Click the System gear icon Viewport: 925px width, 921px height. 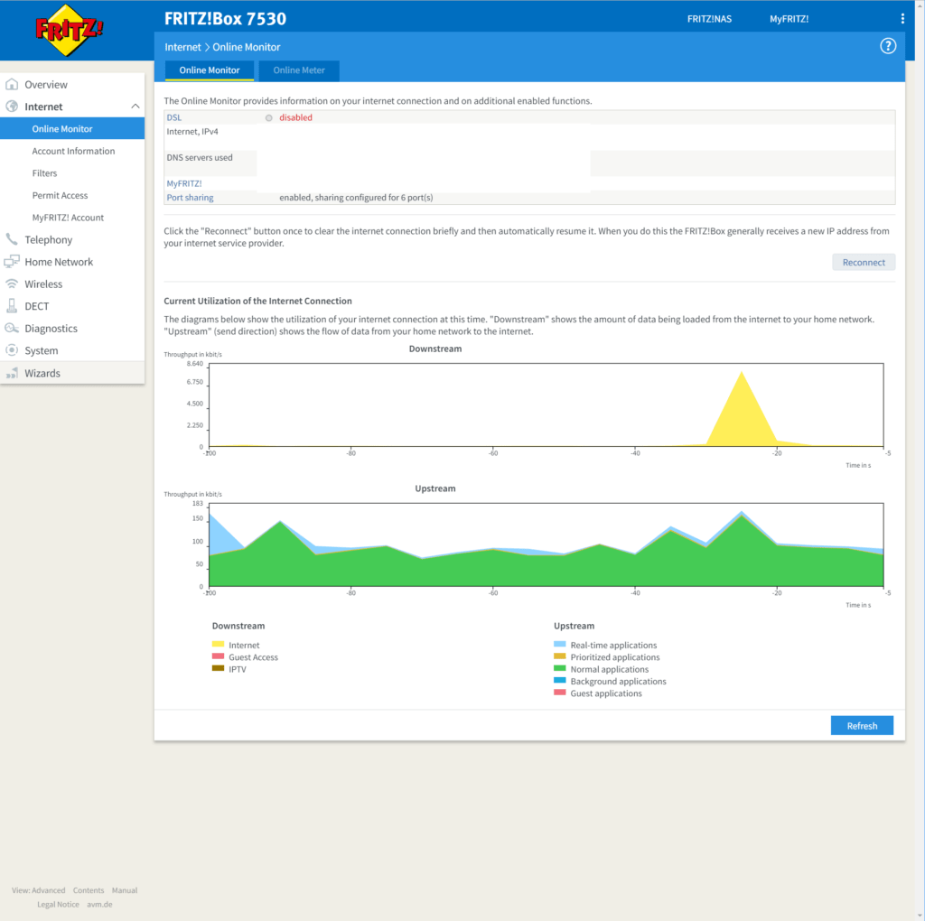click(x=12, y=350)
